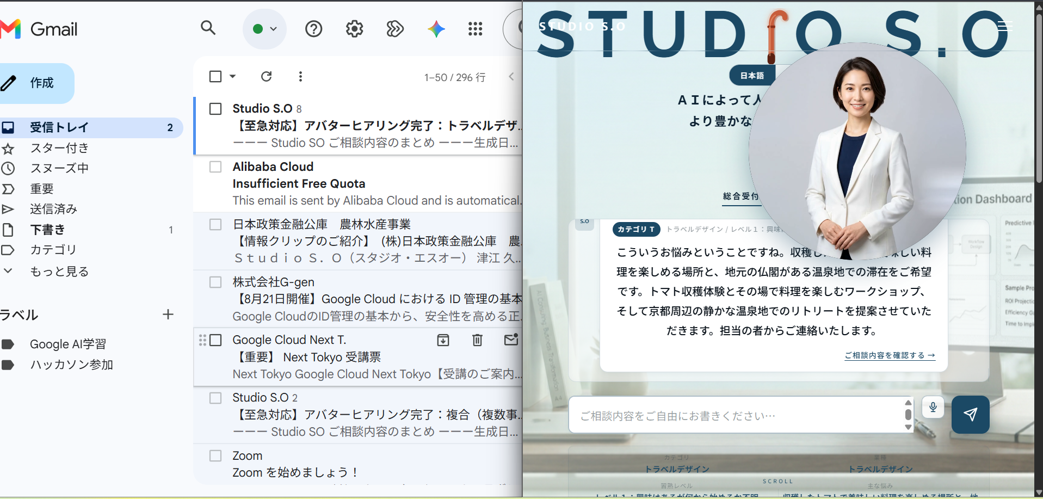
Task: Click the Gemini sparkle icon in Gmail
Action: [436, 29]
